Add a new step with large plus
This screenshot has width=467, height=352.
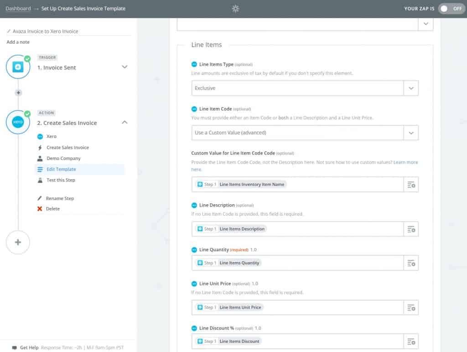click(18, 243)
